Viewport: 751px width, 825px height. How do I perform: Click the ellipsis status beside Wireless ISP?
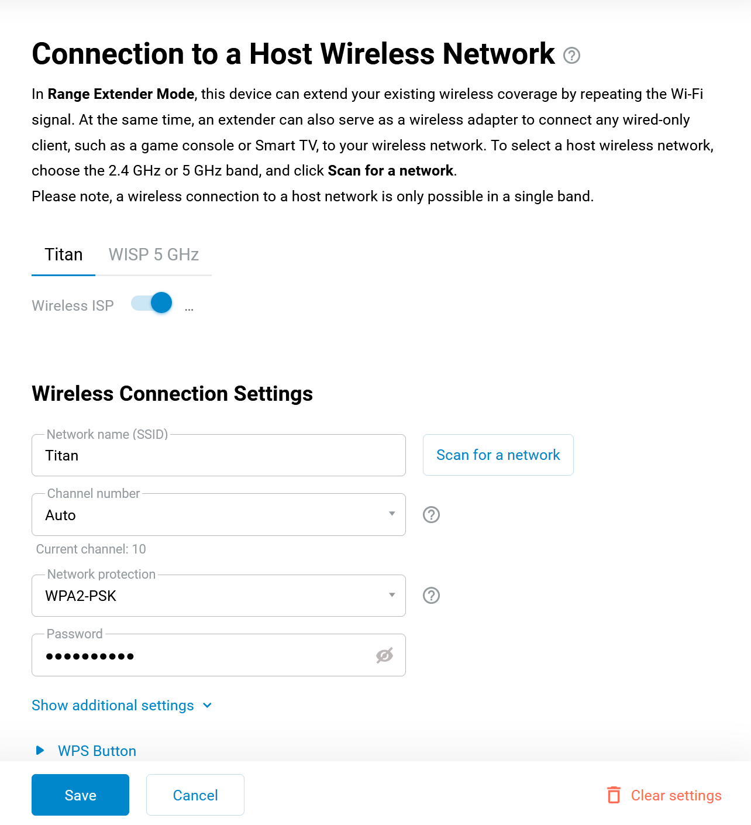(189, 308)
